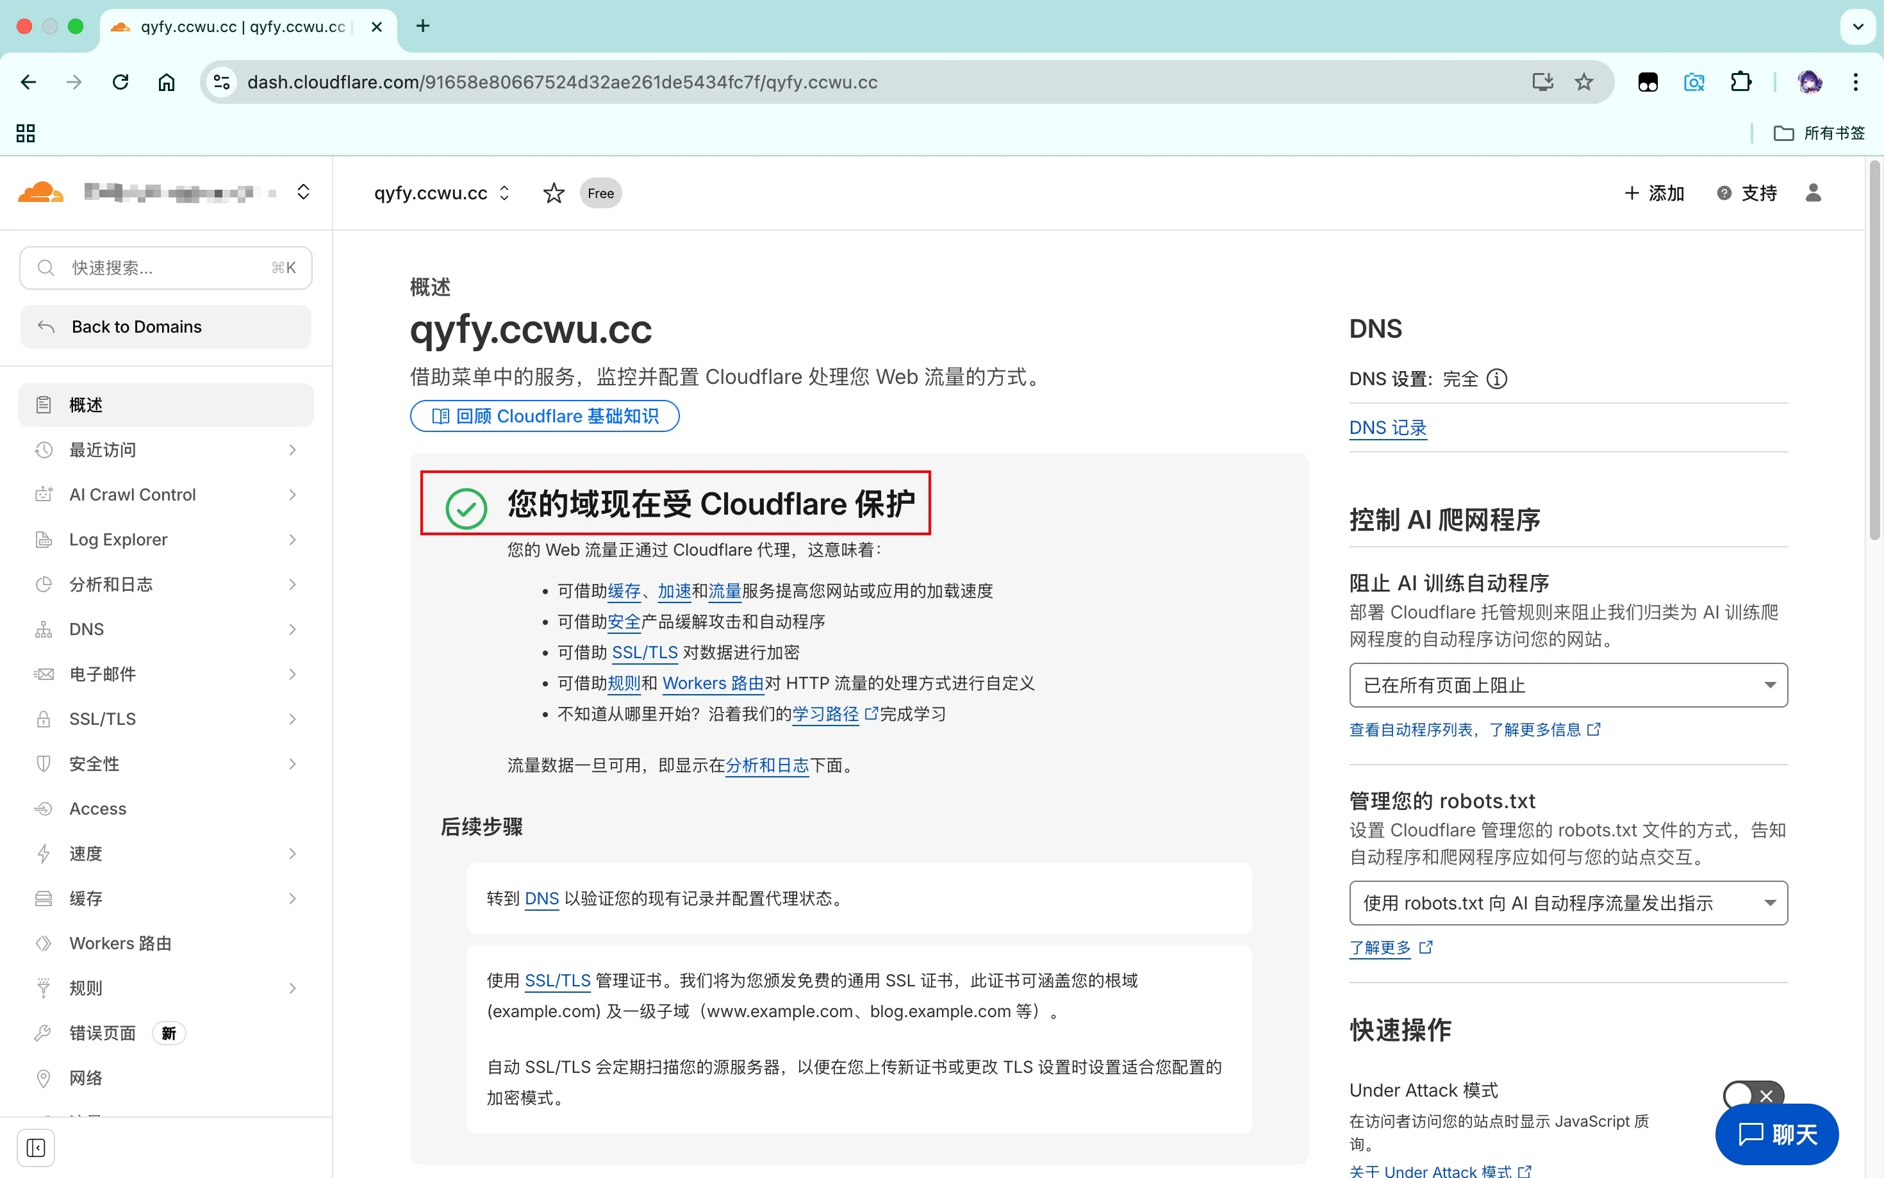Expand the account switcher chevron
This screenshot has width=1884, height=1178.
pyautogui.click(x=304, y=192)
